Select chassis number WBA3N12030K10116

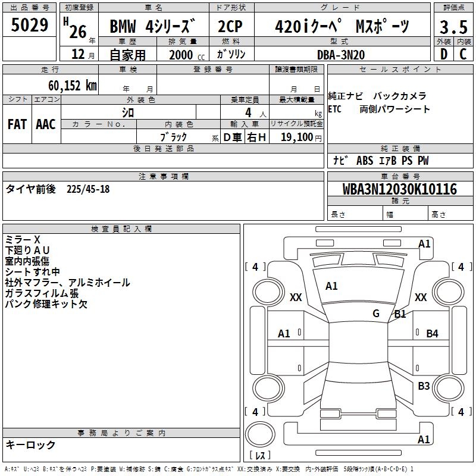click(392, 190)
